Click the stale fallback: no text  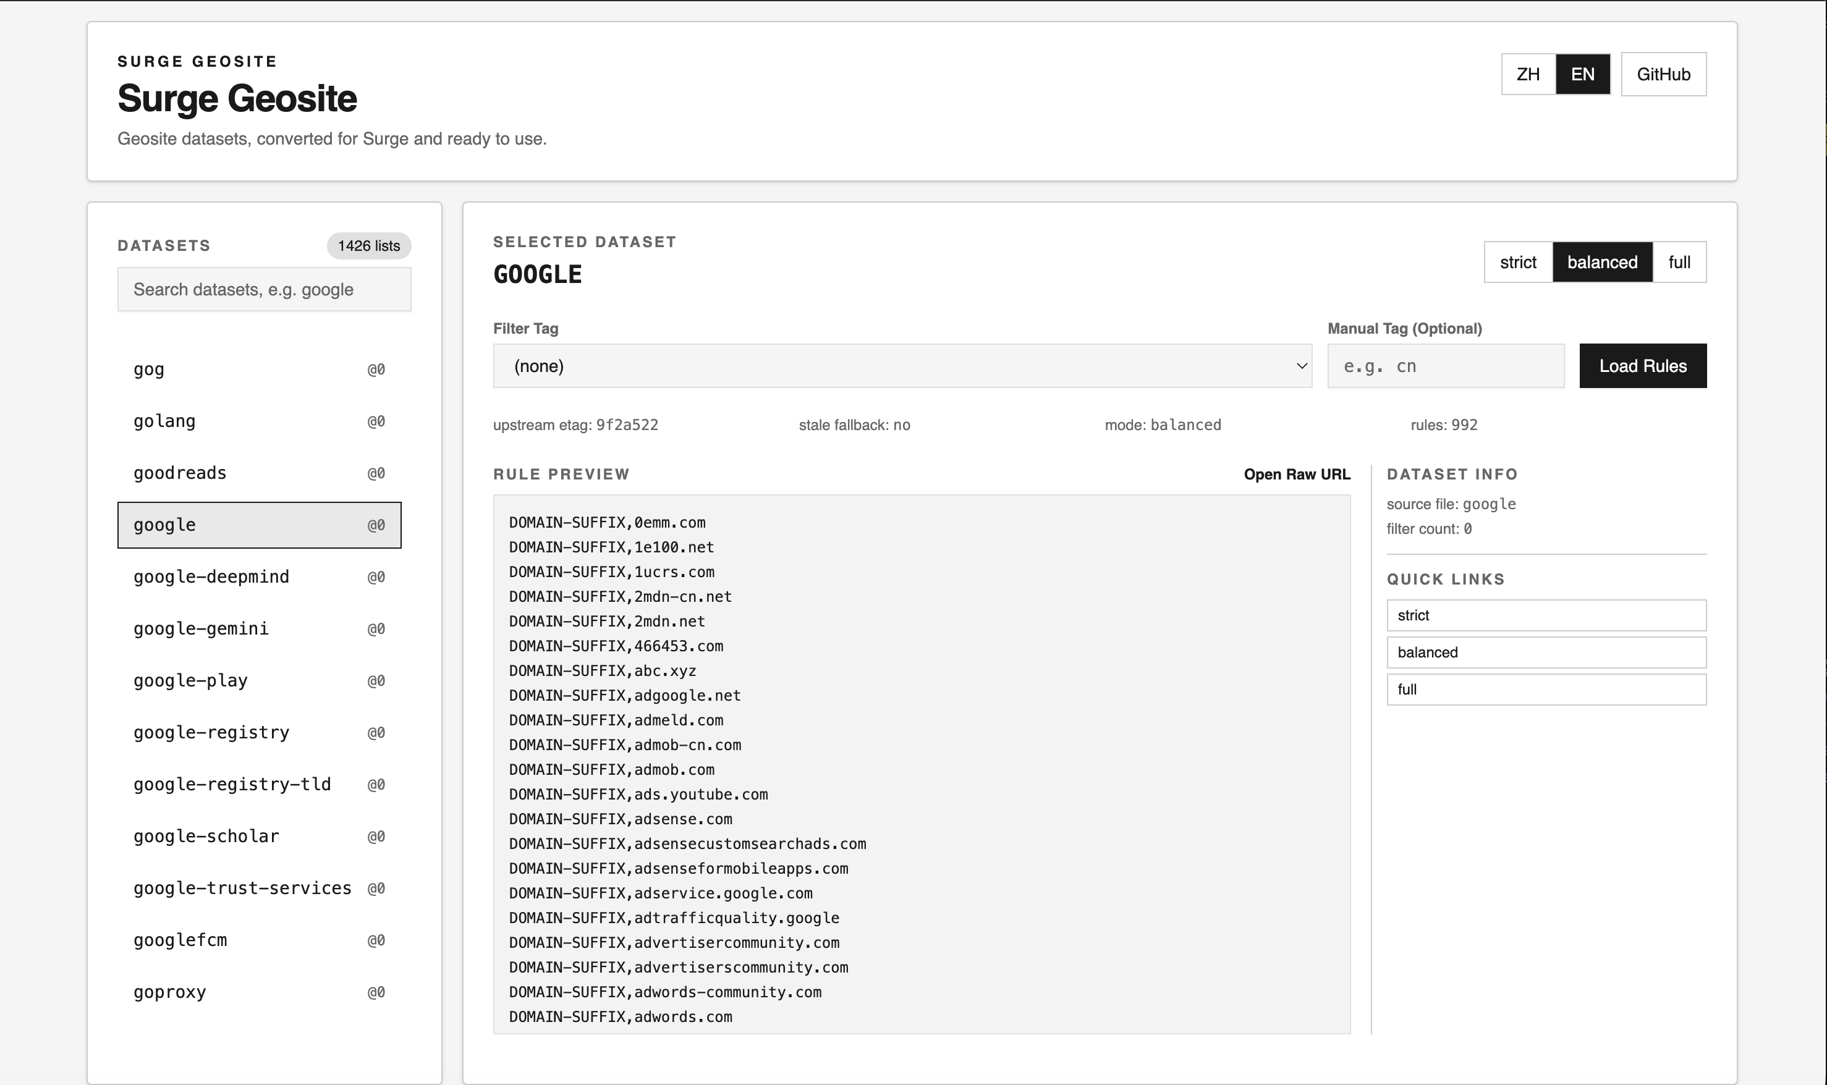click(x=854, y=424)
